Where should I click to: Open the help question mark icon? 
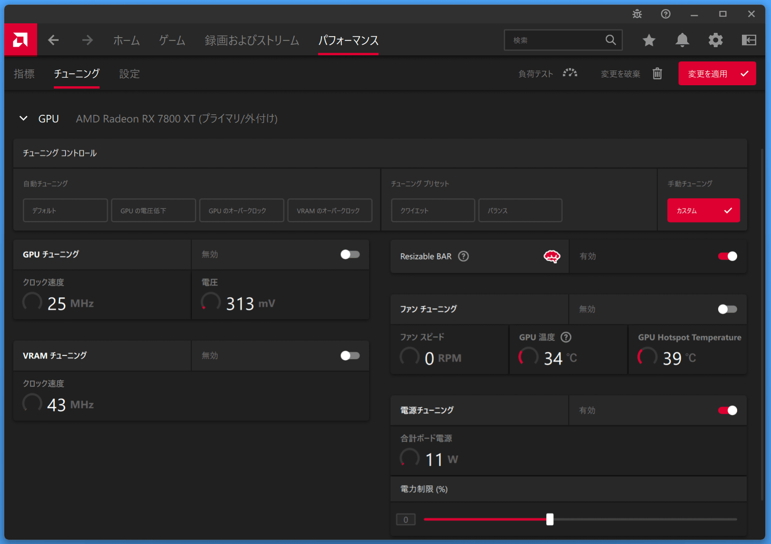666,14
